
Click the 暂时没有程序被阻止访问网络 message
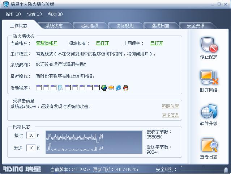[65, 76]
